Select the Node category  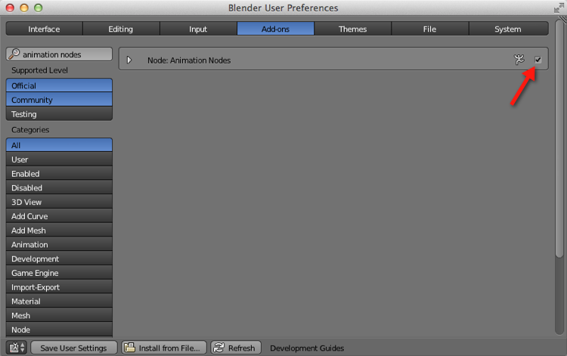(x=59, y=330)
